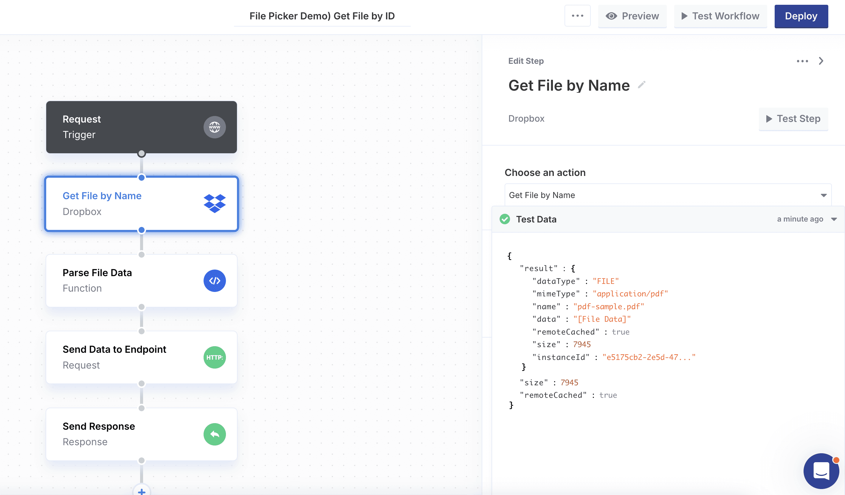Edit the workflow title field
Image resolution: width=845 pixels, height=495 pixels.
[322, 16]
